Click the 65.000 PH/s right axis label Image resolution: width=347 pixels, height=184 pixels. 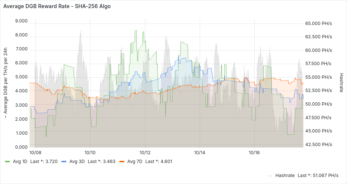coord(319,24)
